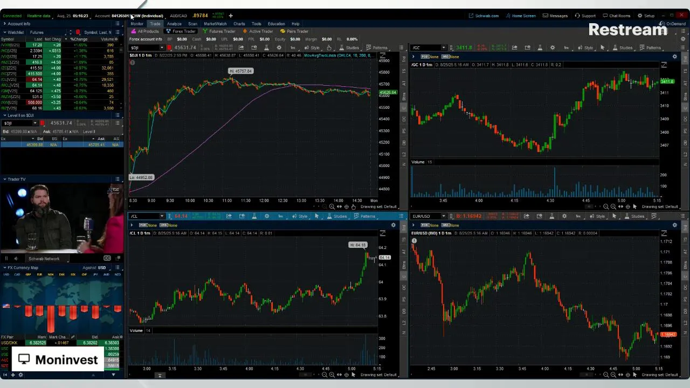Screen dimensions: 690x388
Task: Share /GC chart icon
Action: [x=514, y=47]
